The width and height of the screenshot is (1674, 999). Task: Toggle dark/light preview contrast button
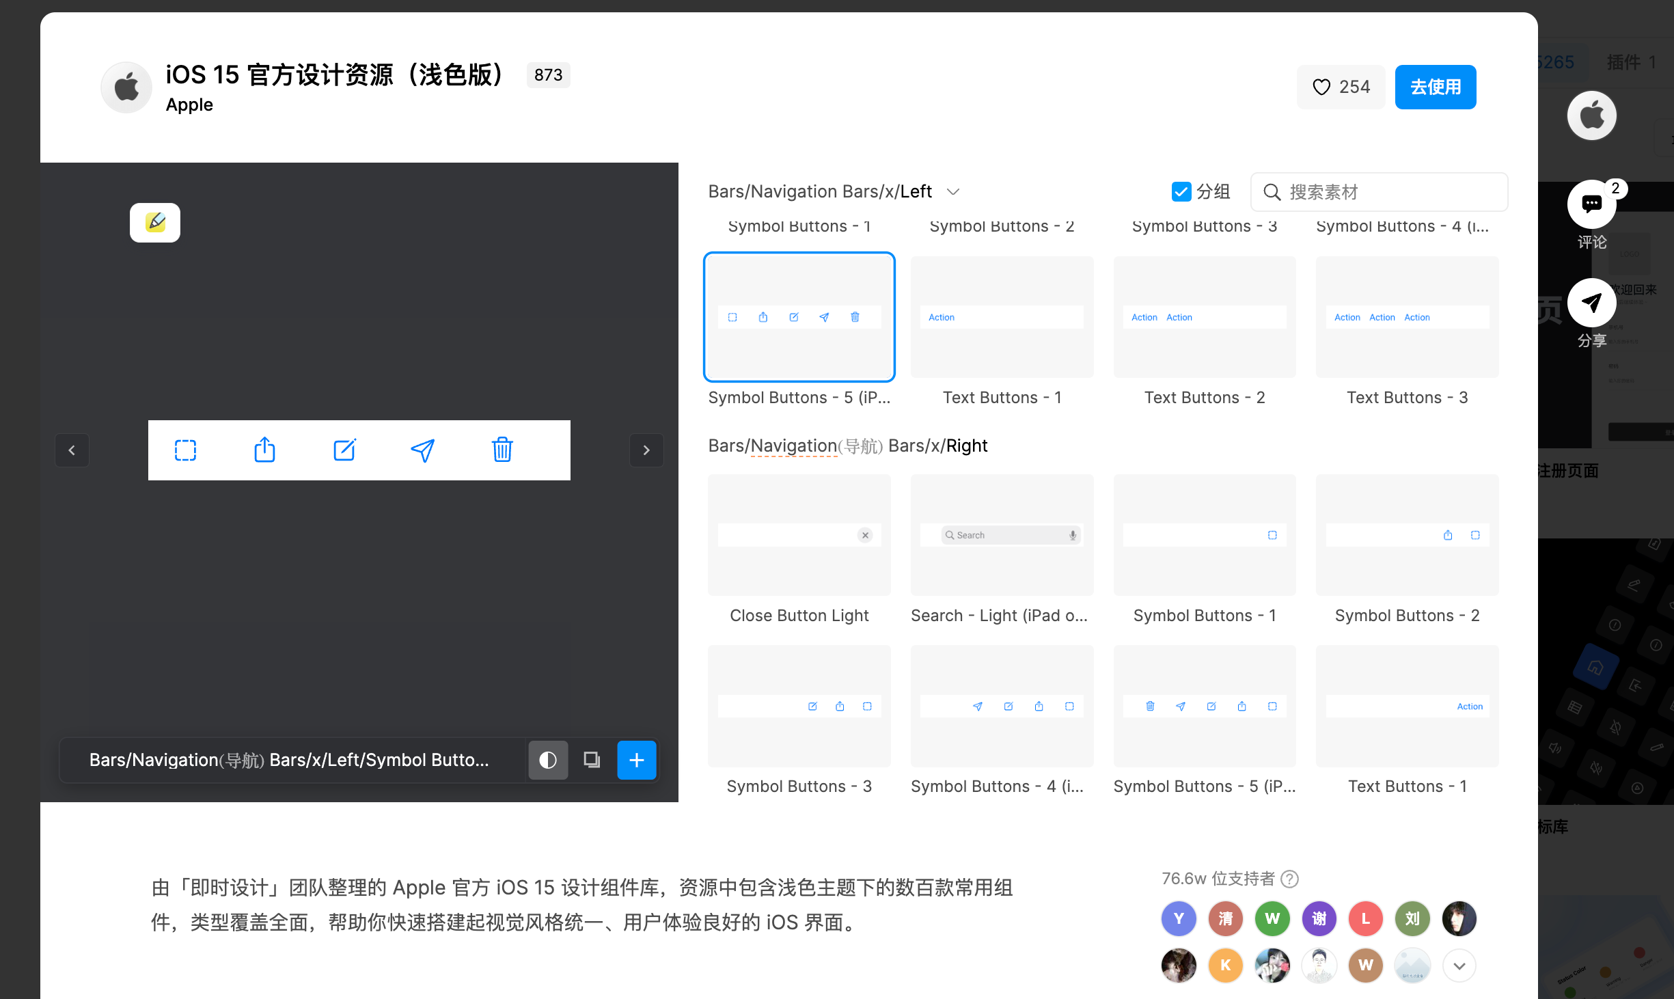point(548,760)
